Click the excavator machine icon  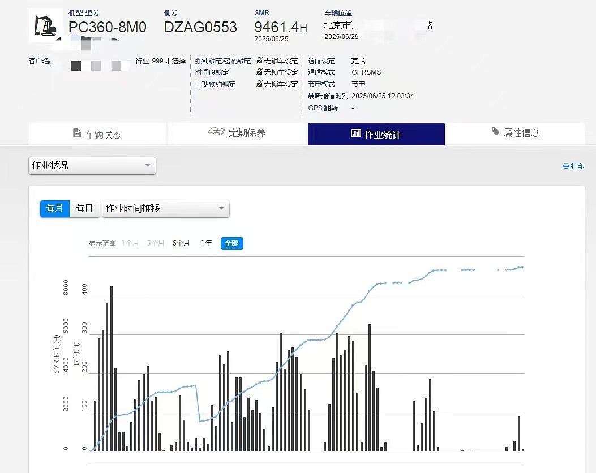pyautogui.click(x=45, y=25)
